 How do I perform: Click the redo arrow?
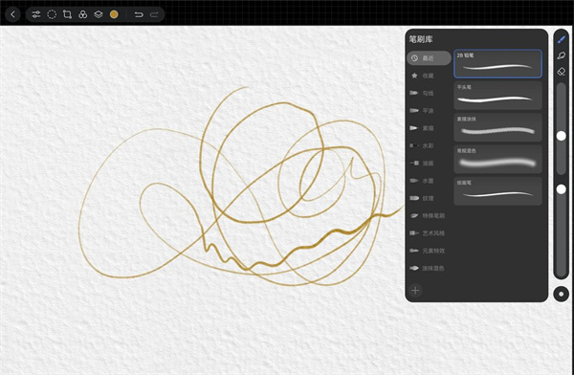[x=154, y=14]
